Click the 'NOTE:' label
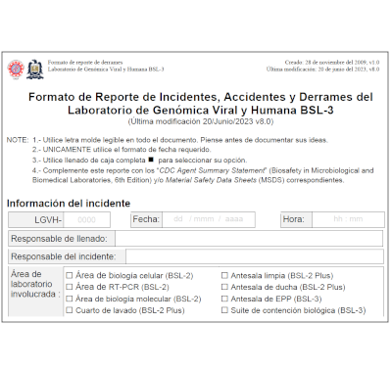Viewport: 392px width, 370px height. pos(18,140)
